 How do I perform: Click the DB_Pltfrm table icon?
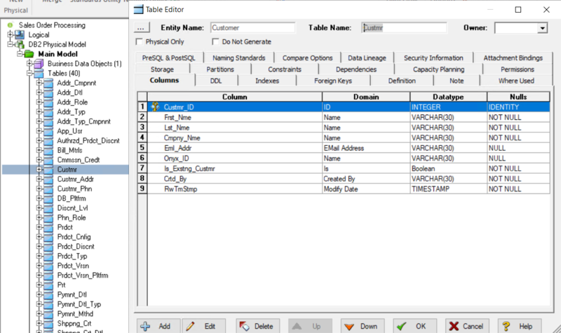coord(48,198)
